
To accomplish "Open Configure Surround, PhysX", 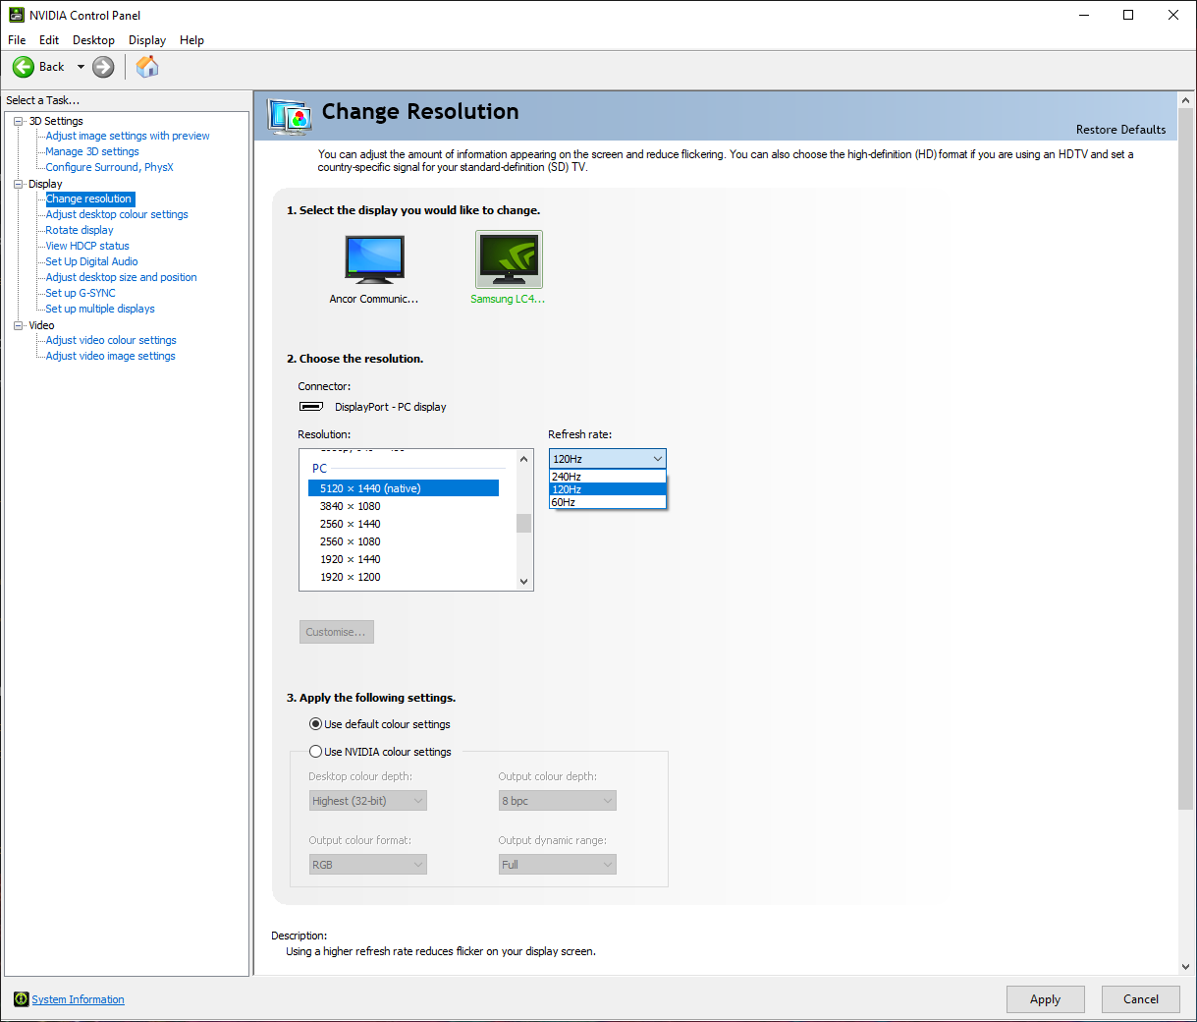I will 109,167.
